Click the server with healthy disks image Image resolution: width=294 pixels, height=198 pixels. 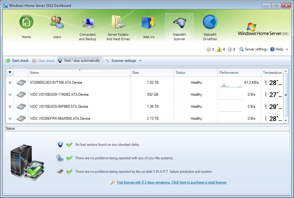(27, 162)
